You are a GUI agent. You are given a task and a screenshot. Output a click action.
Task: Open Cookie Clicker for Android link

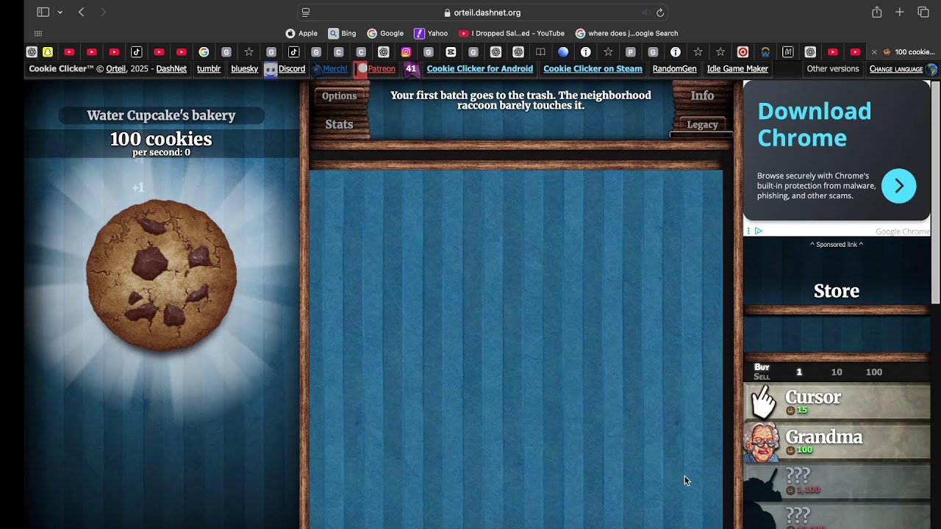[479, 69]
